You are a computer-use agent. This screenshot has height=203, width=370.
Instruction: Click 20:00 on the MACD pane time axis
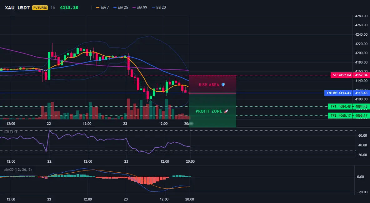pos(190,199)
